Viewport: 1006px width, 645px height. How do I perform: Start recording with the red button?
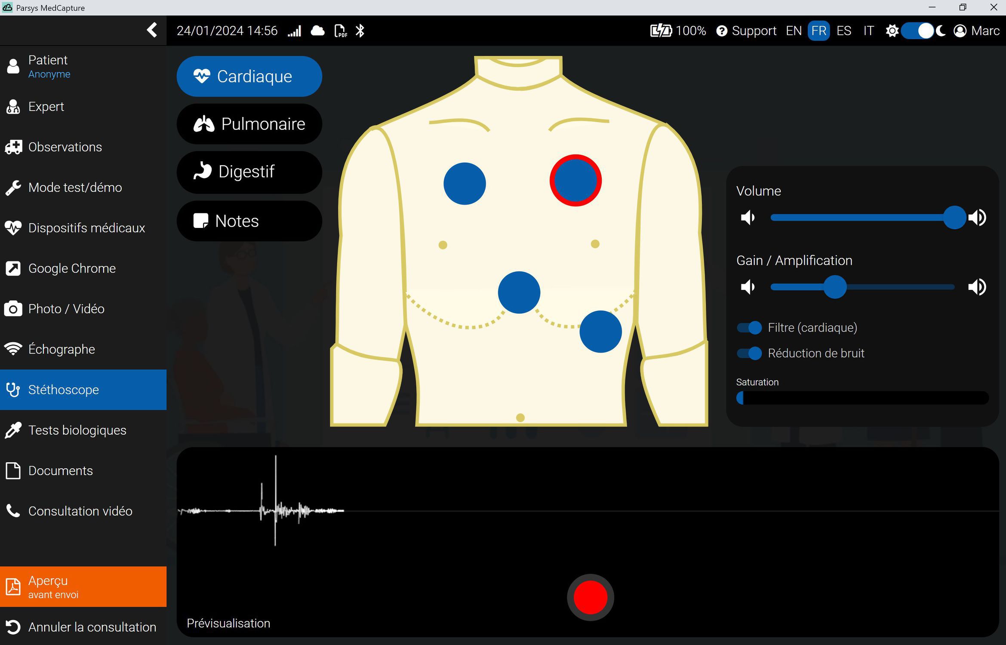coord(590,597)
